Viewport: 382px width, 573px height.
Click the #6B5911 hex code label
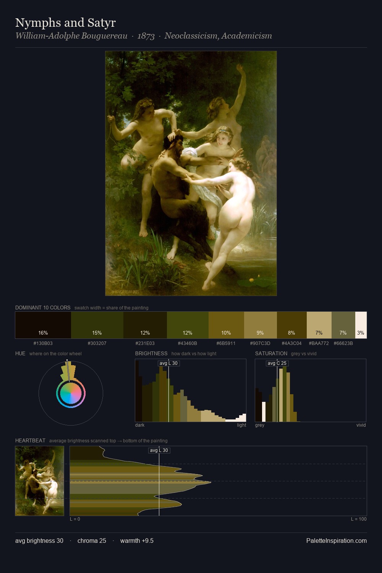tap(226, 343)
